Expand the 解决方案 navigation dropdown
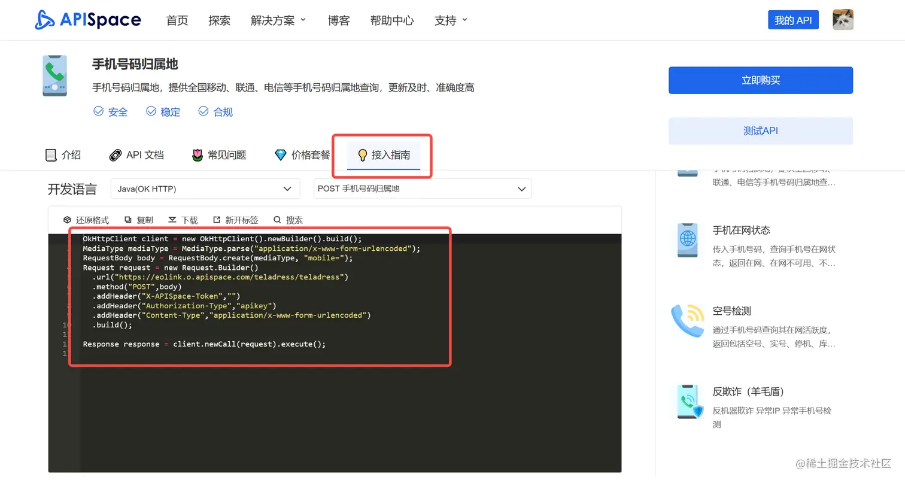905x483 pixels. click(x=278, y=20)
